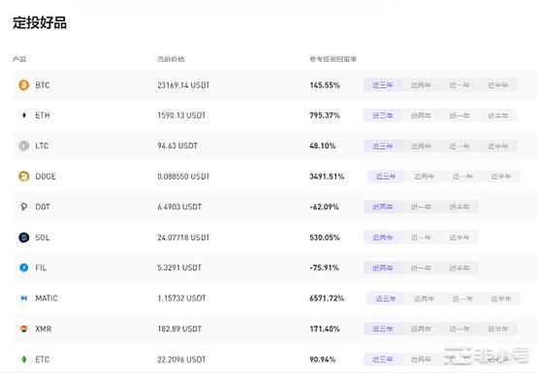The width and height of the screenshot is (537, 373).
Task: Click the dark Solana SOL icon
Action: point(23,237)
